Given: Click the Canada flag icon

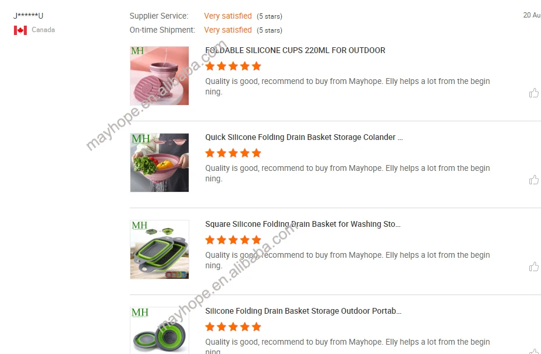Looking at the screenshot, I should (20, 30).
